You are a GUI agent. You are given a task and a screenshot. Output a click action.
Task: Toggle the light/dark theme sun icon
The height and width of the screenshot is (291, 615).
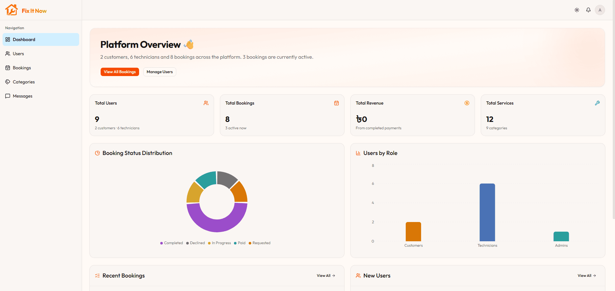point(577,10)
